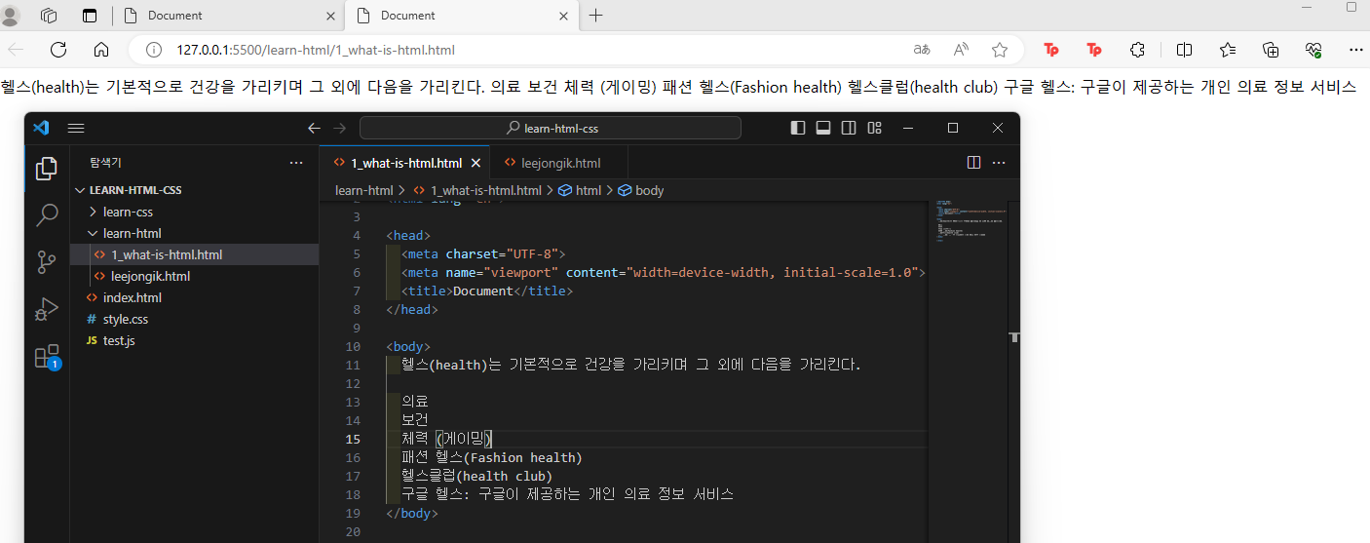Close the active second Document browser tab
Screen dimensions: 1370x543
pos(563,16)
